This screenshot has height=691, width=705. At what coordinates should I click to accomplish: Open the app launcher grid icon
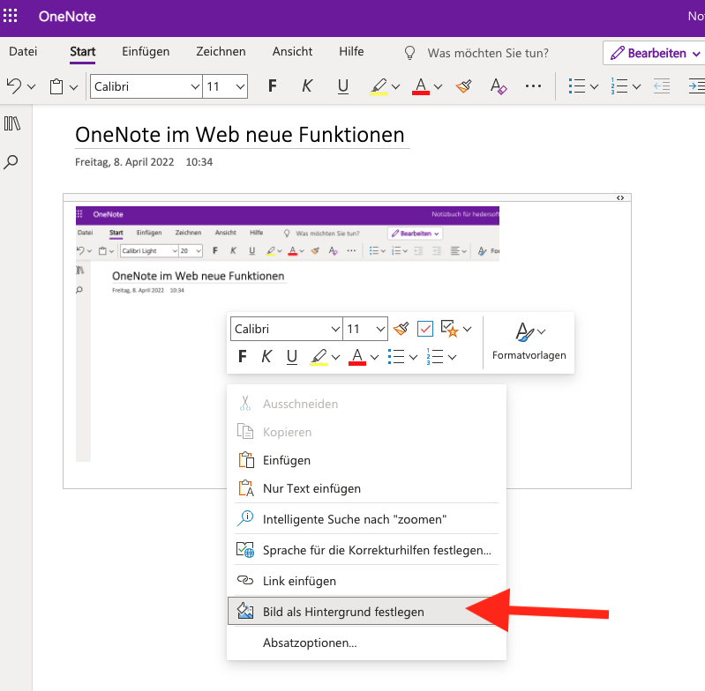pos(10,16)
